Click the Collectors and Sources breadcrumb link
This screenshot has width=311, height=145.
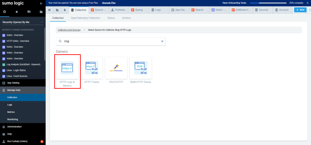(x=69, y=30)
